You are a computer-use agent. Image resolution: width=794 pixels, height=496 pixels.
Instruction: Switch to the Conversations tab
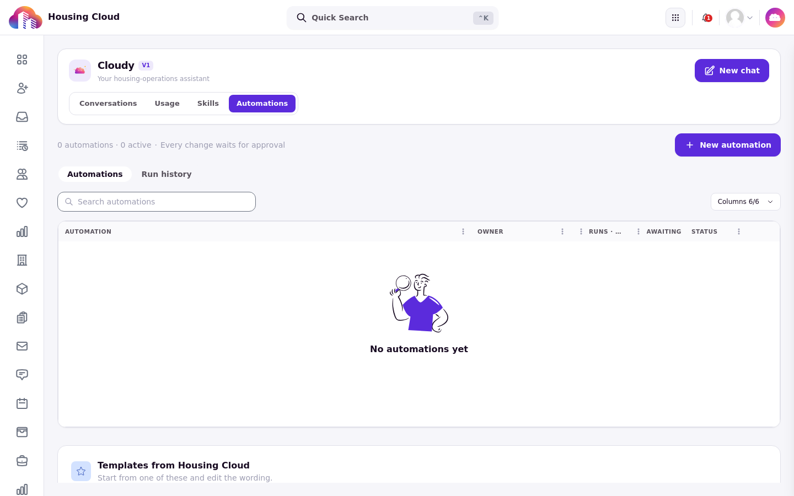[x=108, y=104]
